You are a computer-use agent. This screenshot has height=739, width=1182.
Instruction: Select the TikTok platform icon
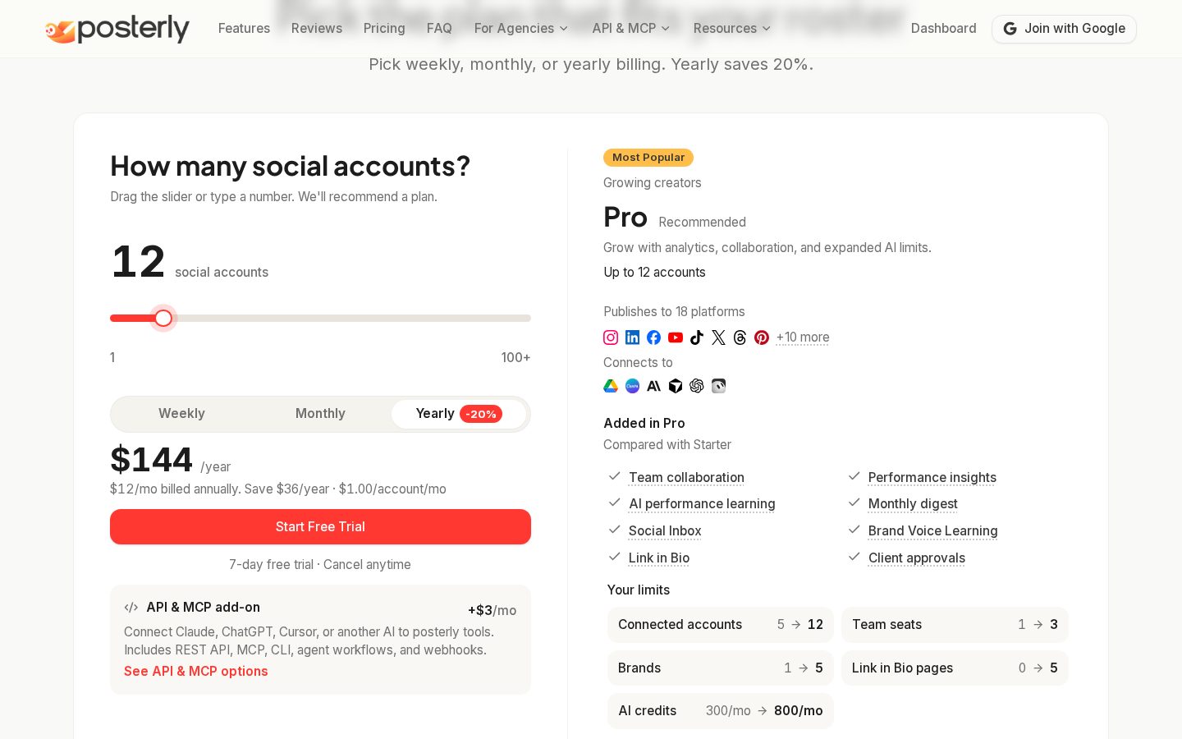[x=697, y=337]
